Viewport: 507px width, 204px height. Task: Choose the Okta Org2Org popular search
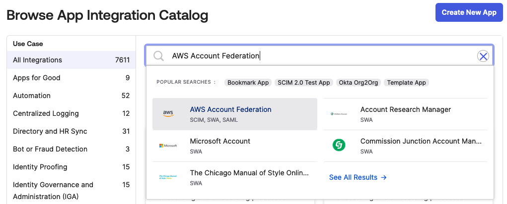point(359,83)
